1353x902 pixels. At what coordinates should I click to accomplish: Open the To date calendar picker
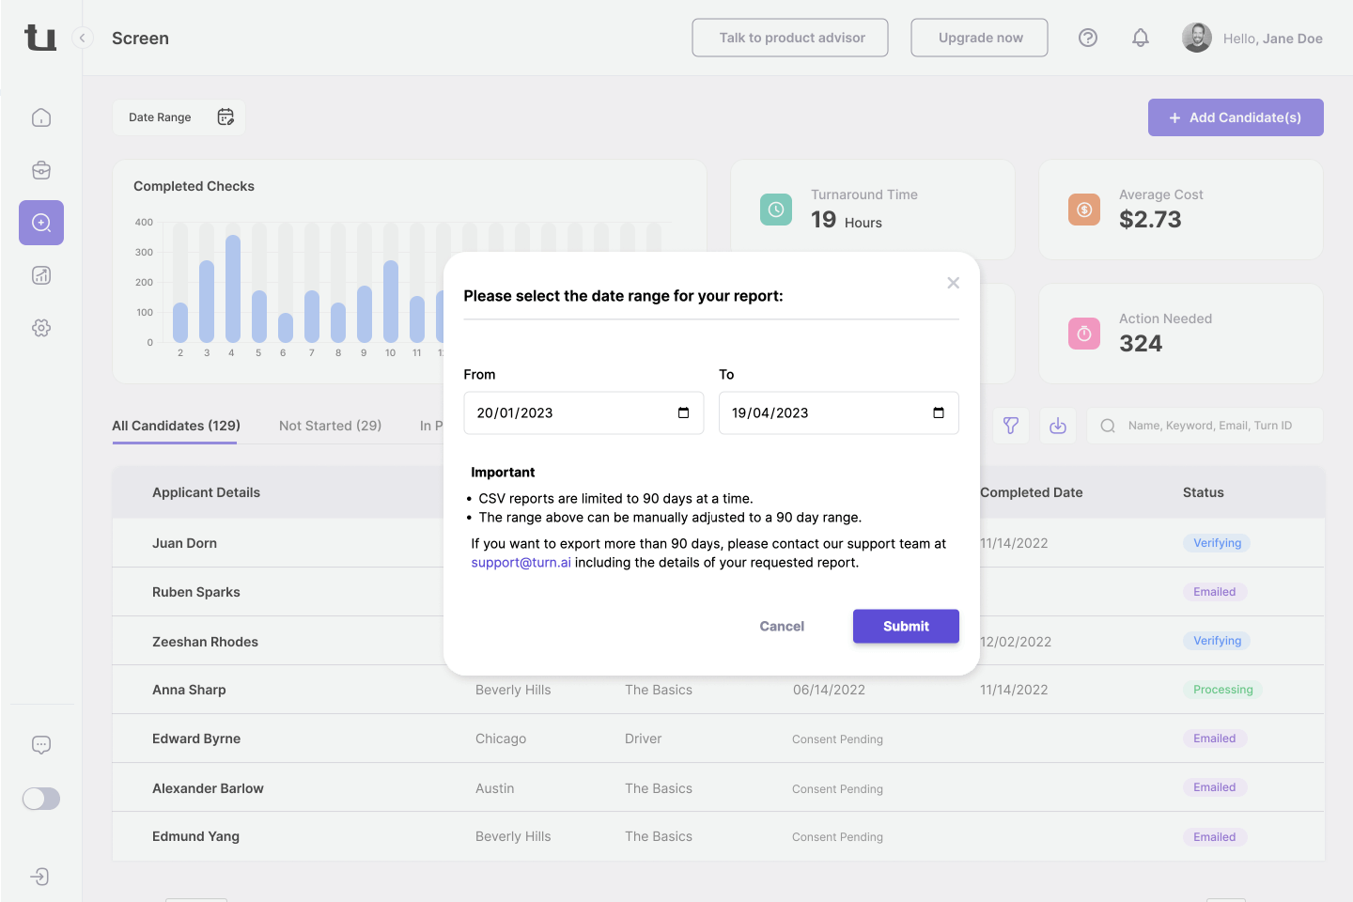point(938,413)
